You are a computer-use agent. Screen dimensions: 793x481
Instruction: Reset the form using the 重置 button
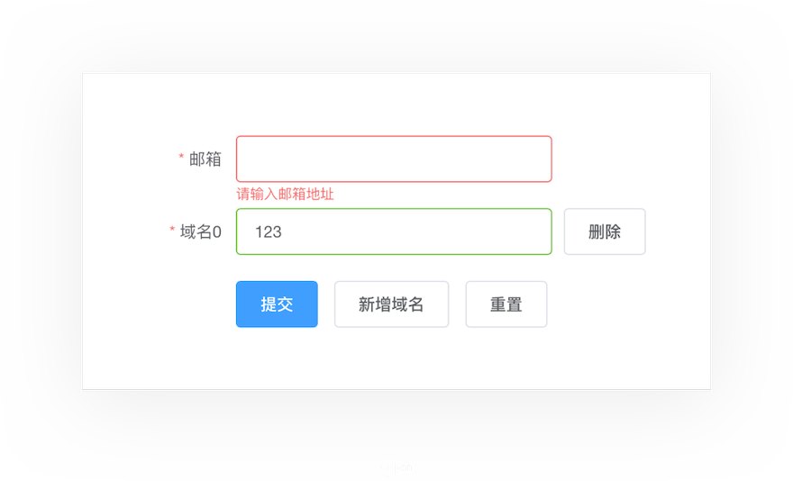[x=506, y=304]
